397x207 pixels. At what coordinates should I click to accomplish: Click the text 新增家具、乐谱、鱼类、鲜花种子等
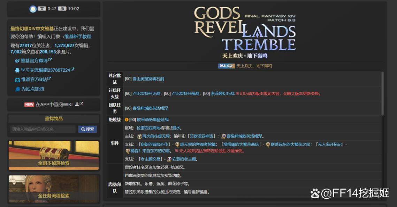click(x=157, y=184)
